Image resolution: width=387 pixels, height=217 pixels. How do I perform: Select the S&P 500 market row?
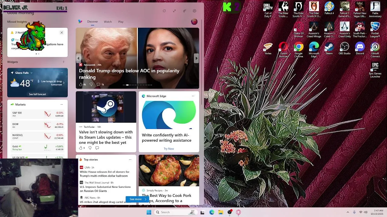click(37, 114)
